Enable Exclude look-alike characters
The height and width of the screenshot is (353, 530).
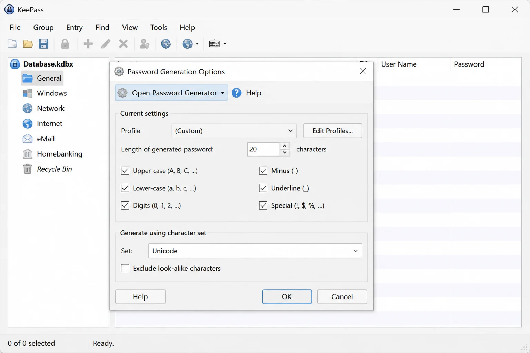coord(125,268)
